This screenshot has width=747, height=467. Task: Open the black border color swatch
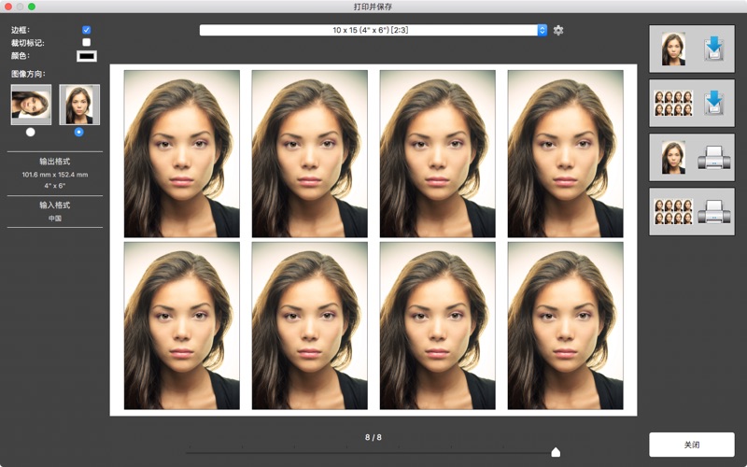(x=86, y=56)
